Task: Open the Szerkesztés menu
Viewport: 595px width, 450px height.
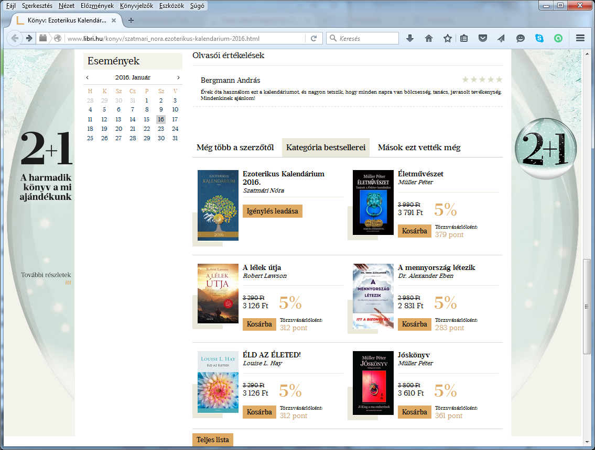Action: tap(37, 6)
